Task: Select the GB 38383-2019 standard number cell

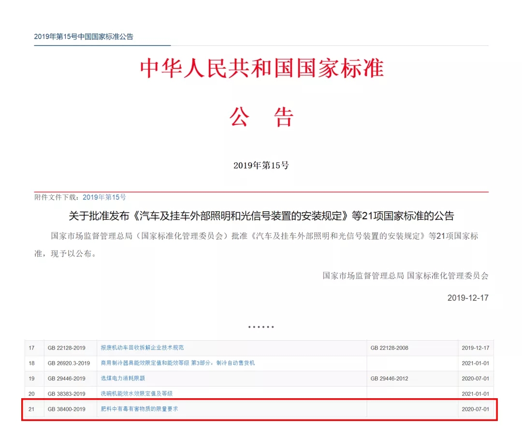Action: tap(66, 394)
